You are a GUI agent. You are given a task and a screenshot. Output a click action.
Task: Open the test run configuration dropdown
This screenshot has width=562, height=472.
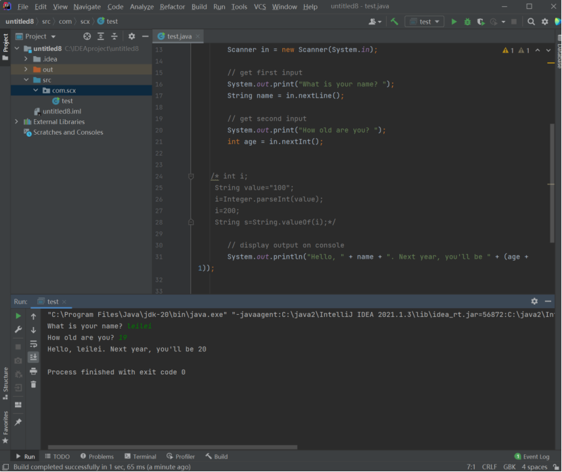pyautogui.click(x=425, y=22)
